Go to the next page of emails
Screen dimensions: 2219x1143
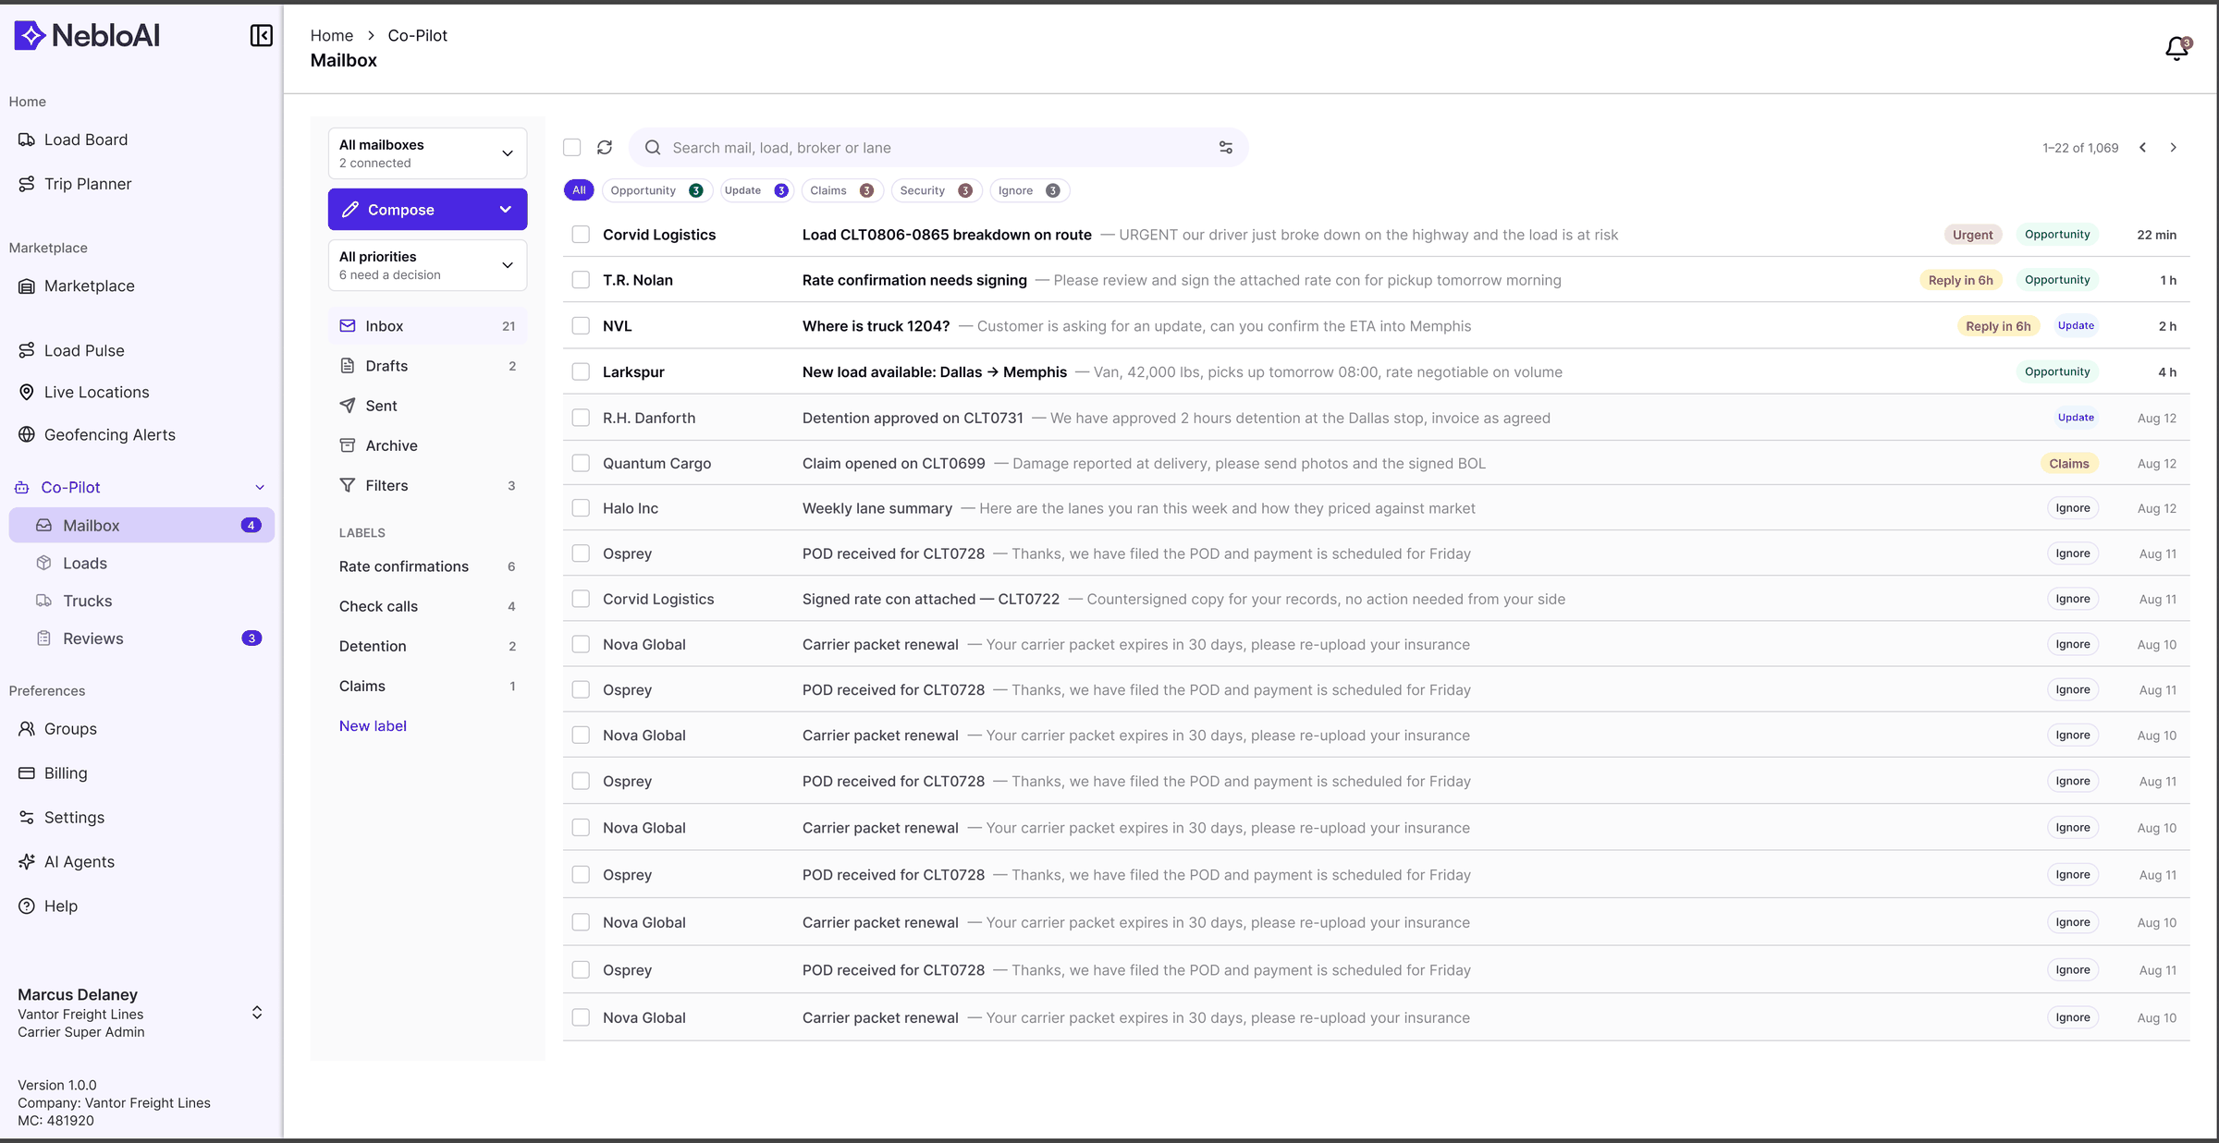(x=2174, y=148)
